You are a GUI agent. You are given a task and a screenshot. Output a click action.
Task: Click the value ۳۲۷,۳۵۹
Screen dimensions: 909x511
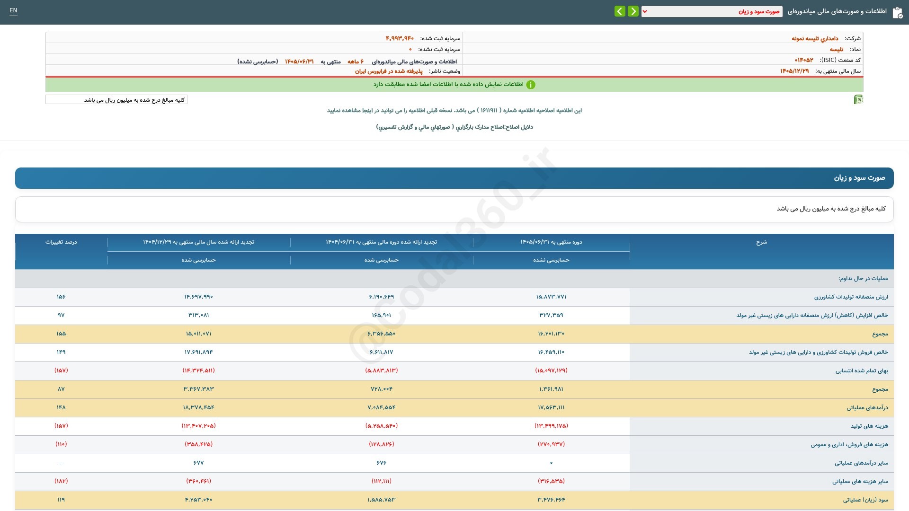(x=551, y=315)
